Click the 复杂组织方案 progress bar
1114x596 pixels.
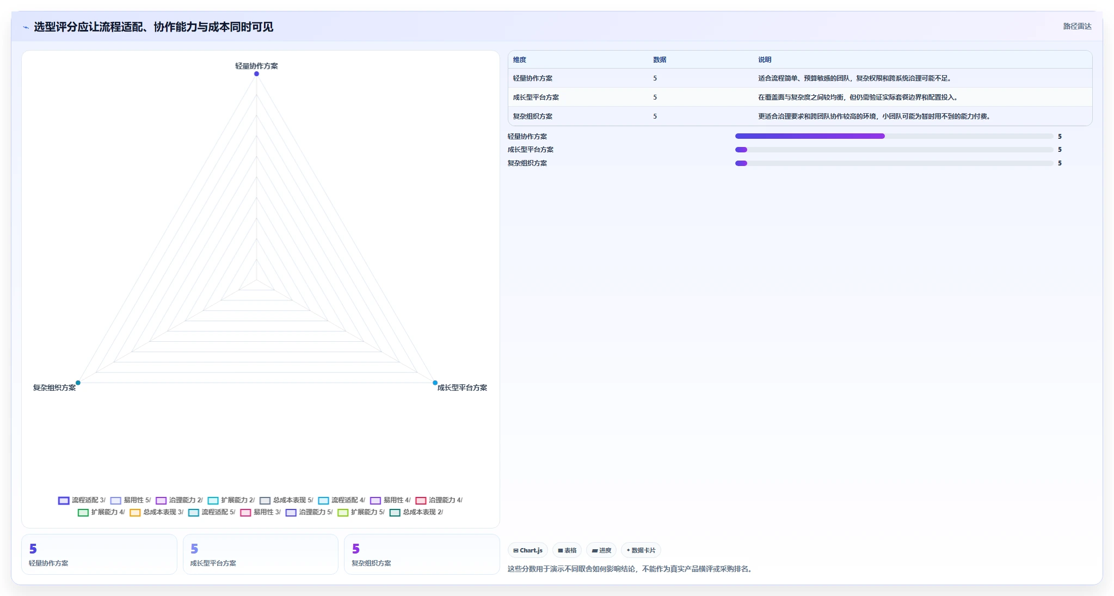point(894,163)
